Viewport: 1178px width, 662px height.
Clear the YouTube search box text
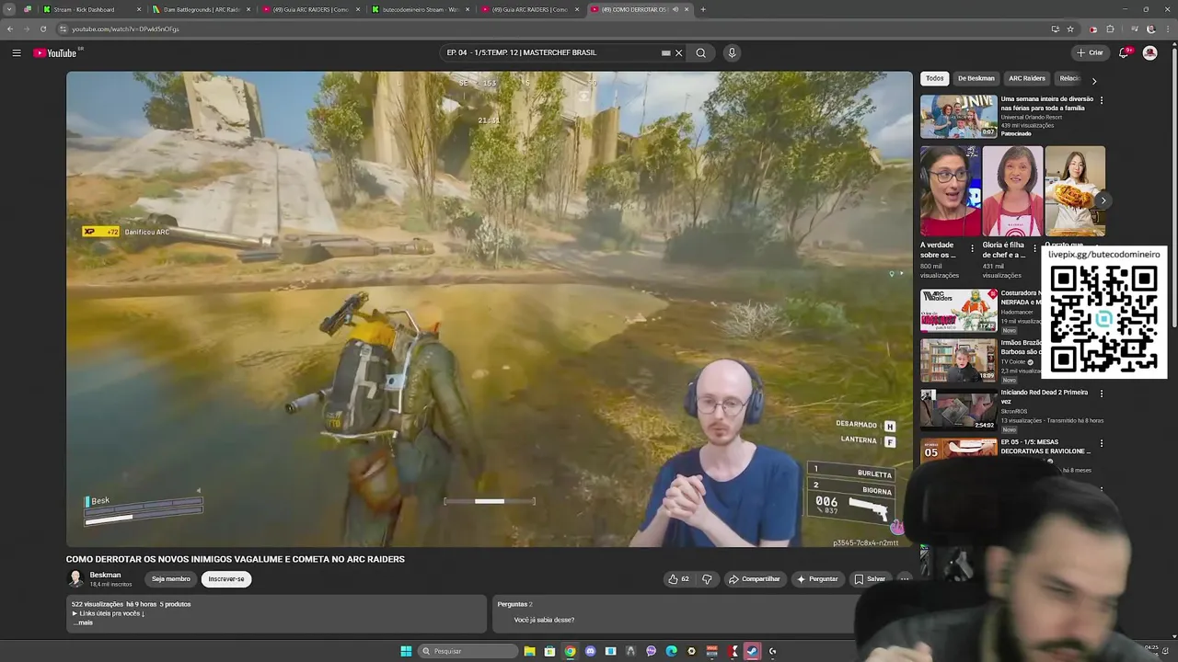pos(679,52)
